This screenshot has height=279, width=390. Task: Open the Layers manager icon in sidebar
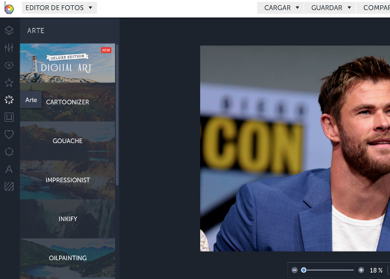(x=9, y=30)
